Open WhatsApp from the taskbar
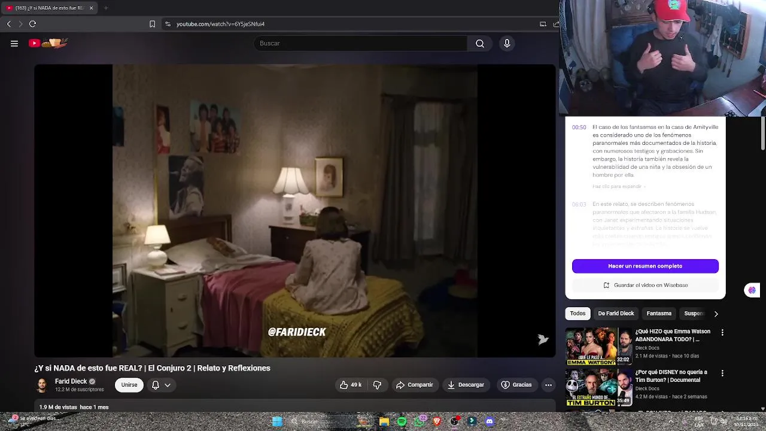Image resolution: width=766 pixels, height=431 pixels. (x=420, y=421)
